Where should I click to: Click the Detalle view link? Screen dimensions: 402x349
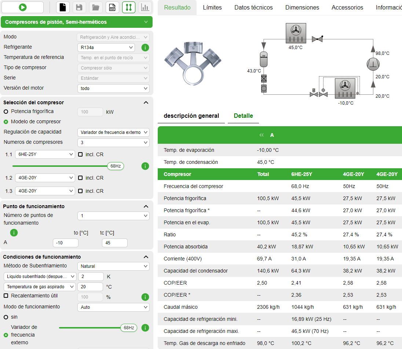[243, 116]
